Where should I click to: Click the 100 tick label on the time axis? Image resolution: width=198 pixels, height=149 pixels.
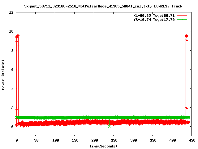tap(56, 140)
